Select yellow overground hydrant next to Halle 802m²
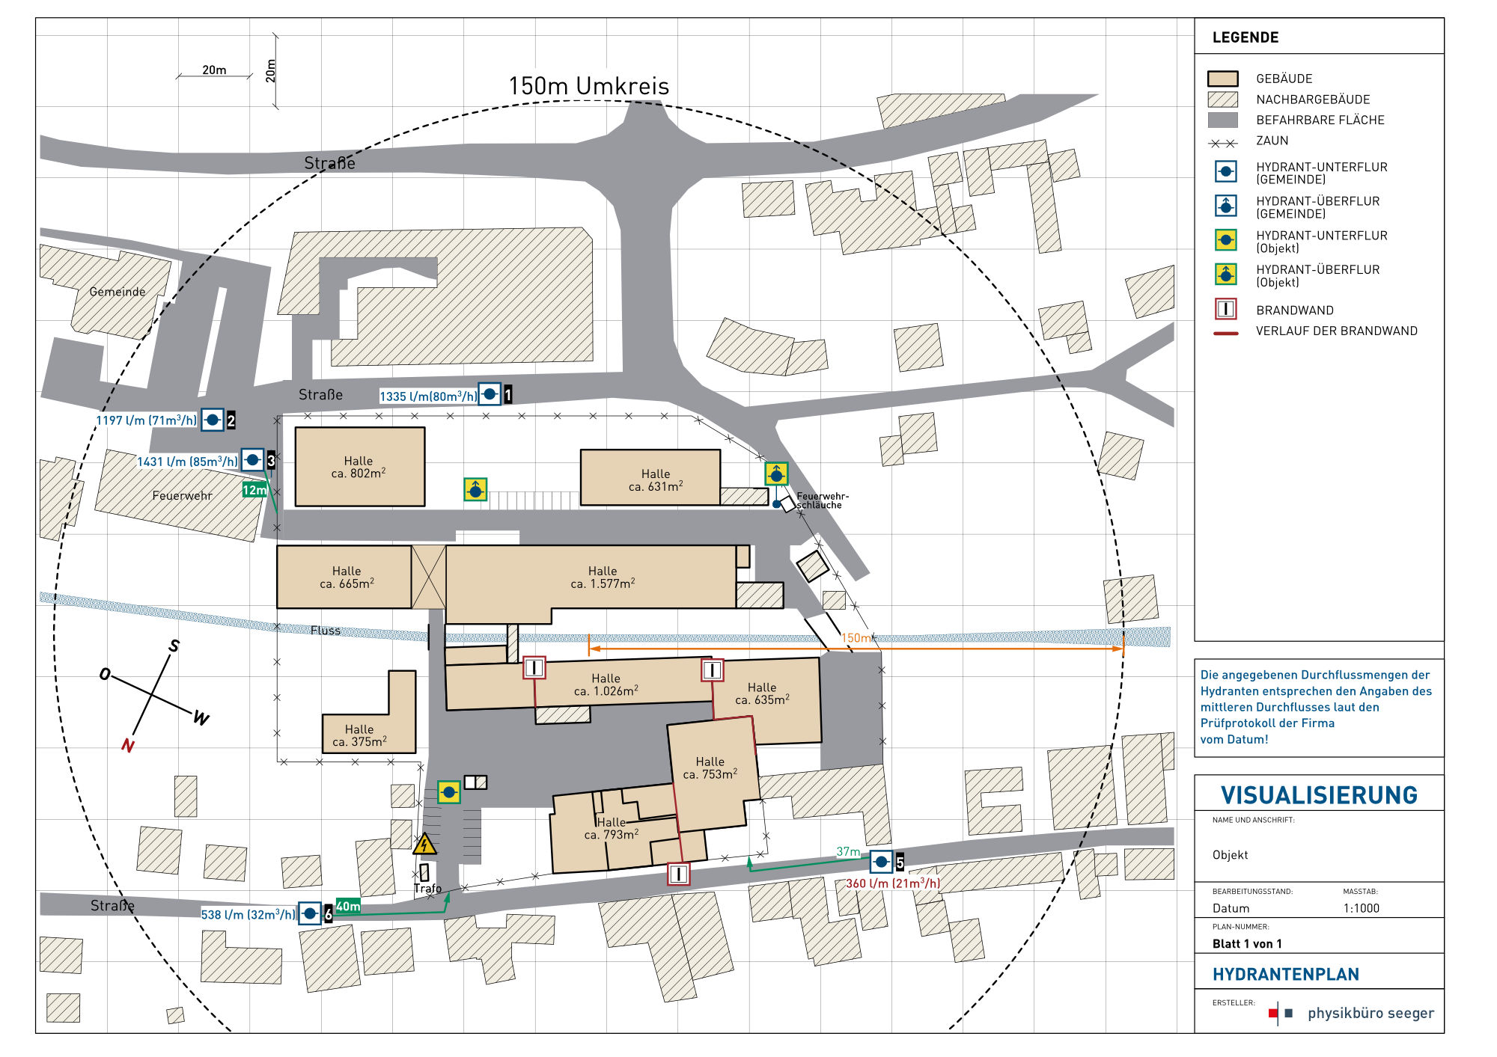Screen dimensions: 1497x1057 tap(475, 490)
